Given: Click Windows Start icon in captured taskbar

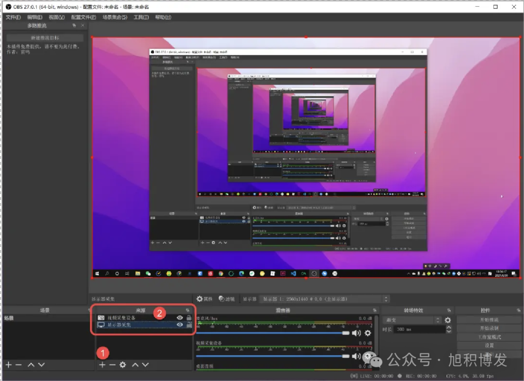Looking at the screenshot, I should 97,274.
